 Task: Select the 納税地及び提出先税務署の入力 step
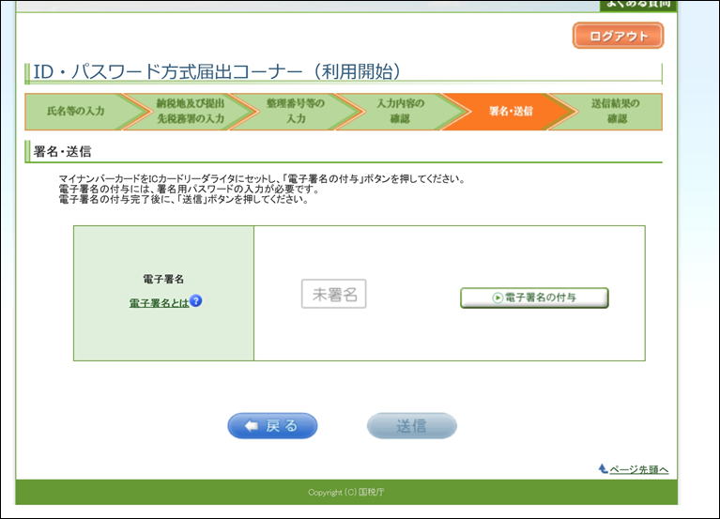tap(191, 112)
